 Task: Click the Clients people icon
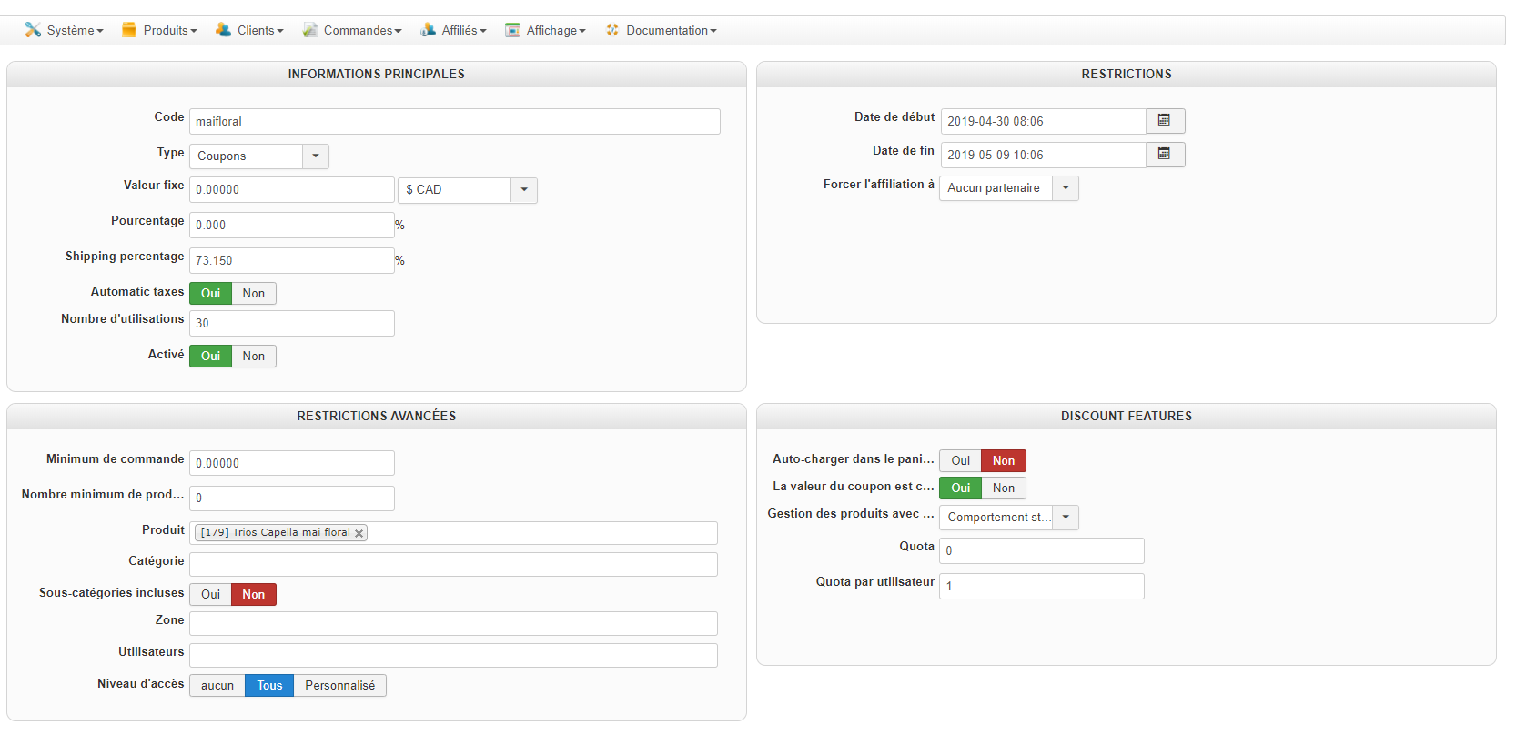tap(223, 30)
